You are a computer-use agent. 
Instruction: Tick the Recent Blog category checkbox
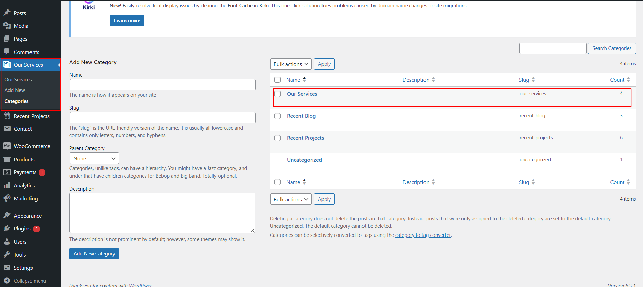tap(277, 116)
